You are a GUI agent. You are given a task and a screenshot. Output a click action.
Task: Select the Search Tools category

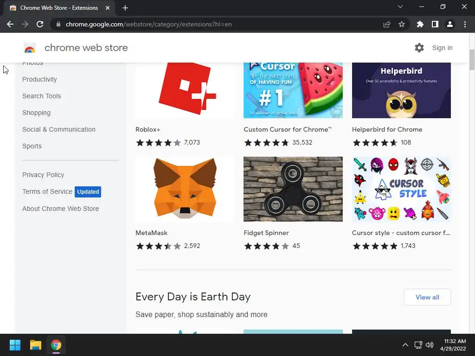coord(41,96)
